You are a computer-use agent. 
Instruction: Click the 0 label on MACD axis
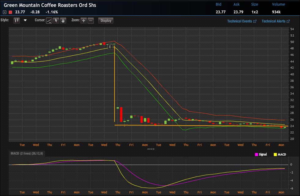291,165
